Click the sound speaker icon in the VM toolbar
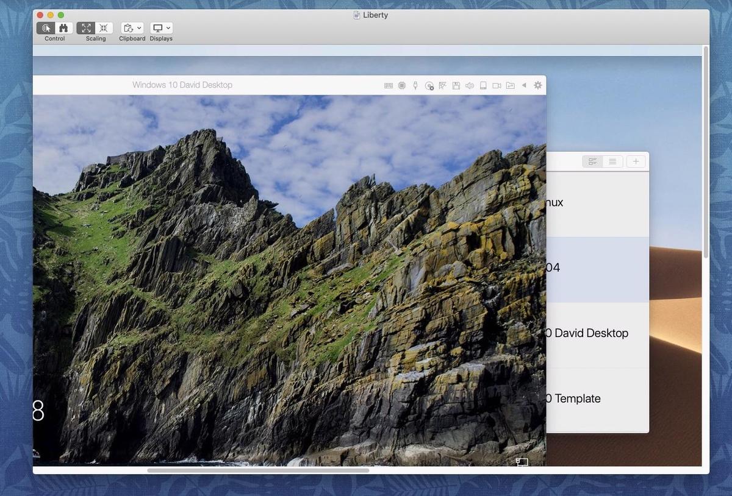Viewport: 732px width, 496px height. [x=469, y=86]
